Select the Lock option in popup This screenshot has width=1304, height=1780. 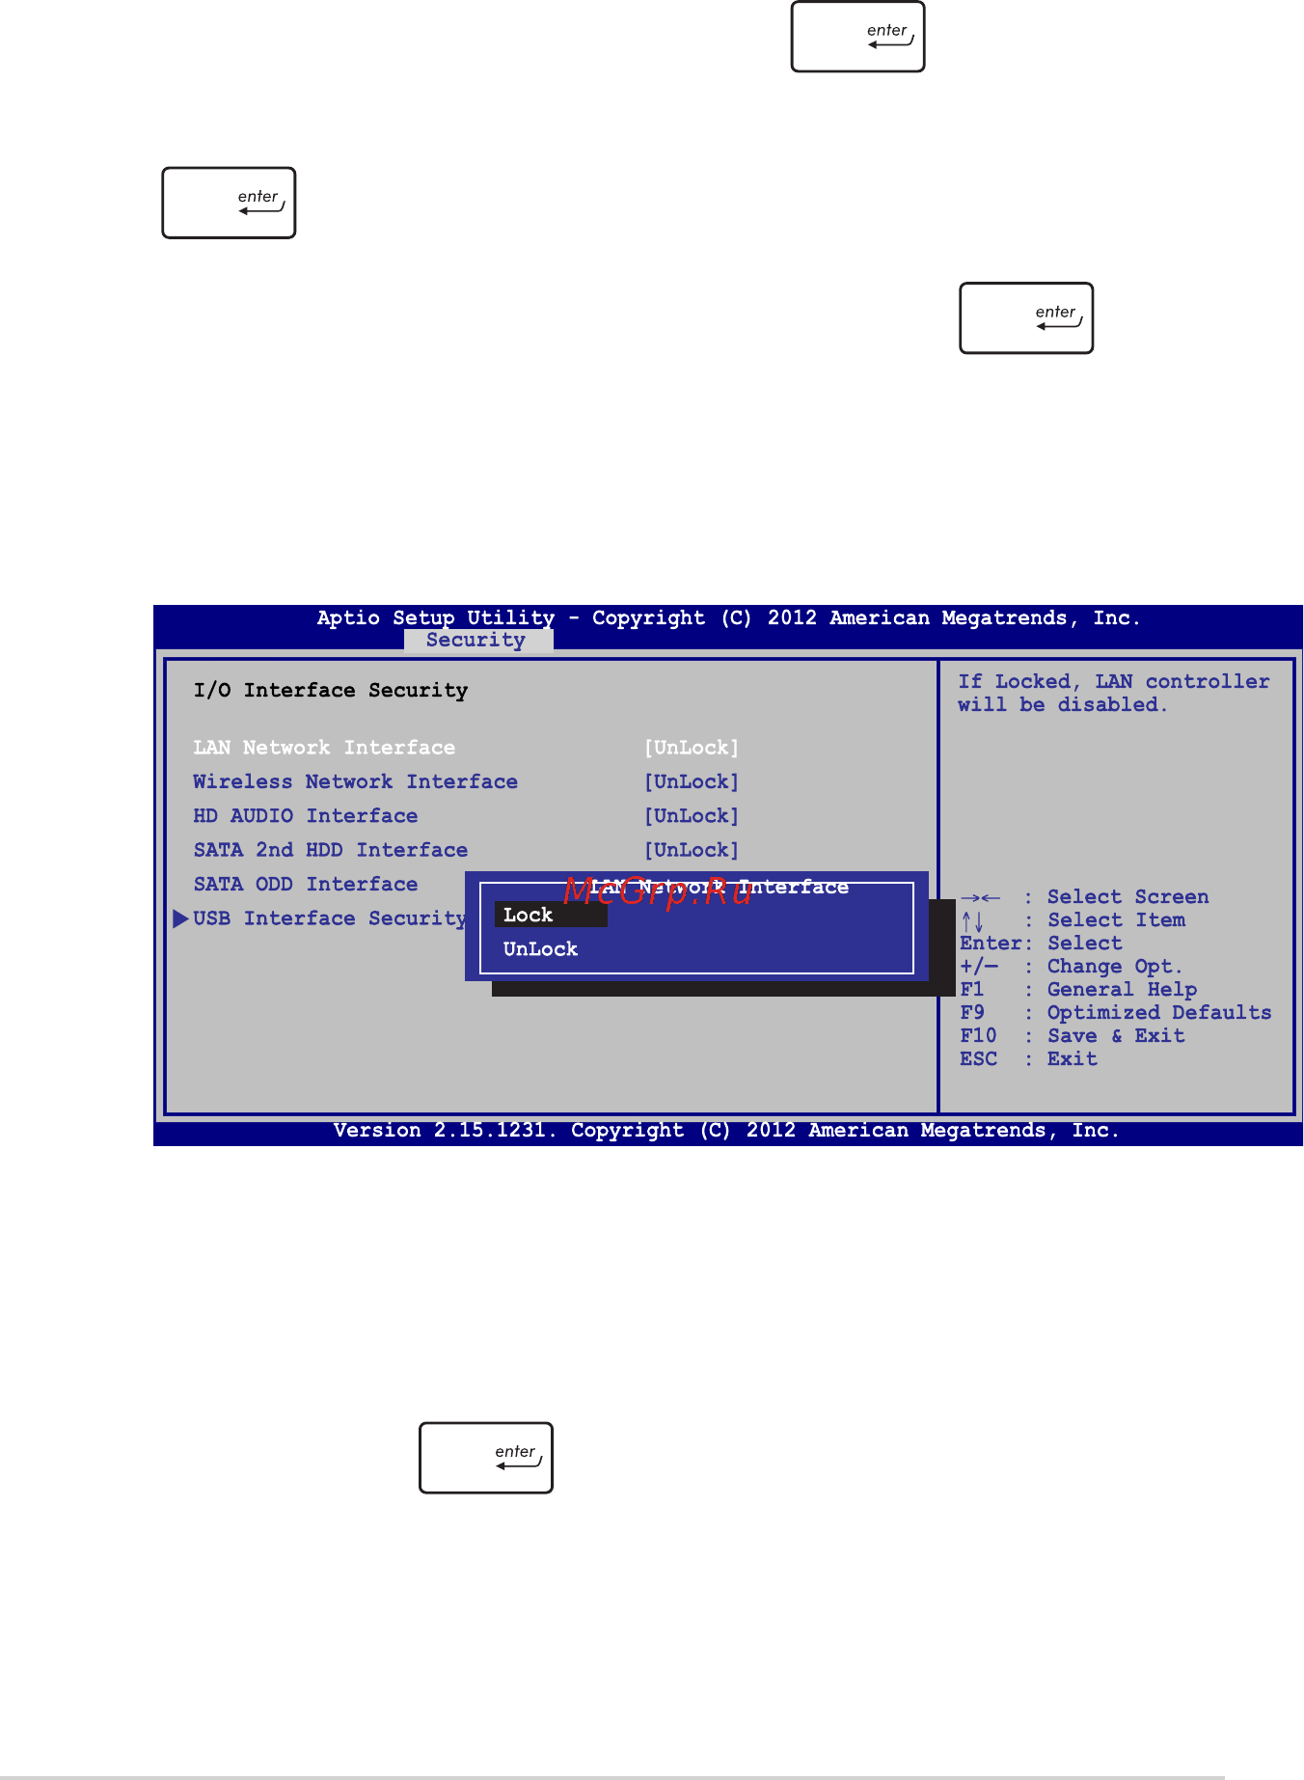551,915
